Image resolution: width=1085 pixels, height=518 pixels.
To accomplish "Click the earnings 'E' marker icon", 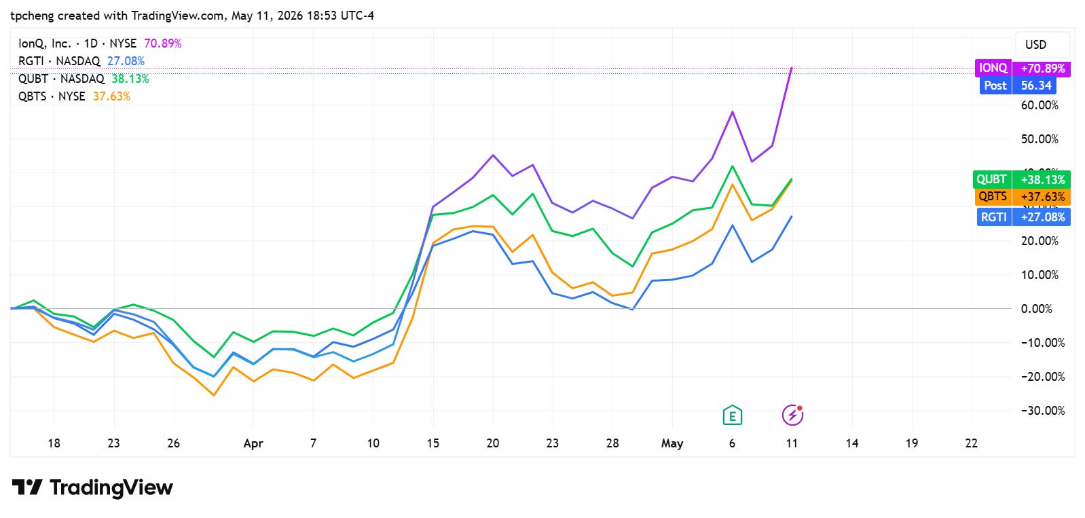I will [x=732, y=415].
